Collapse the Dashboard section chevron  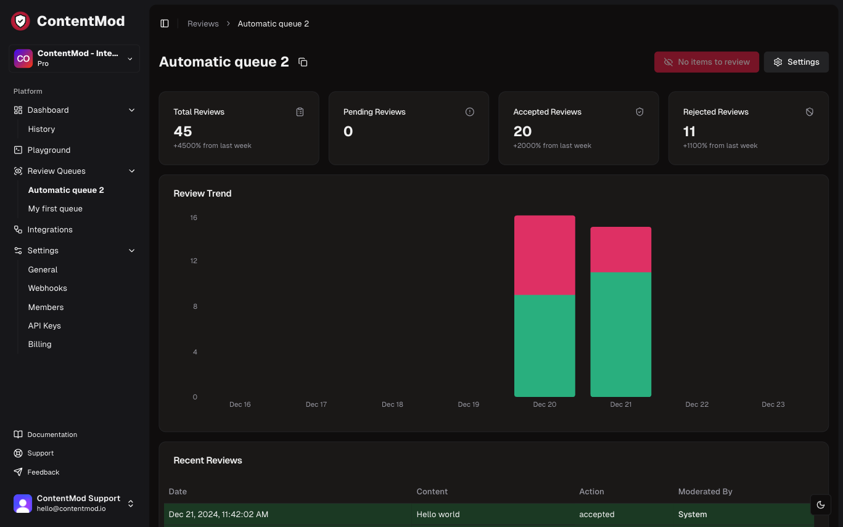131,110
